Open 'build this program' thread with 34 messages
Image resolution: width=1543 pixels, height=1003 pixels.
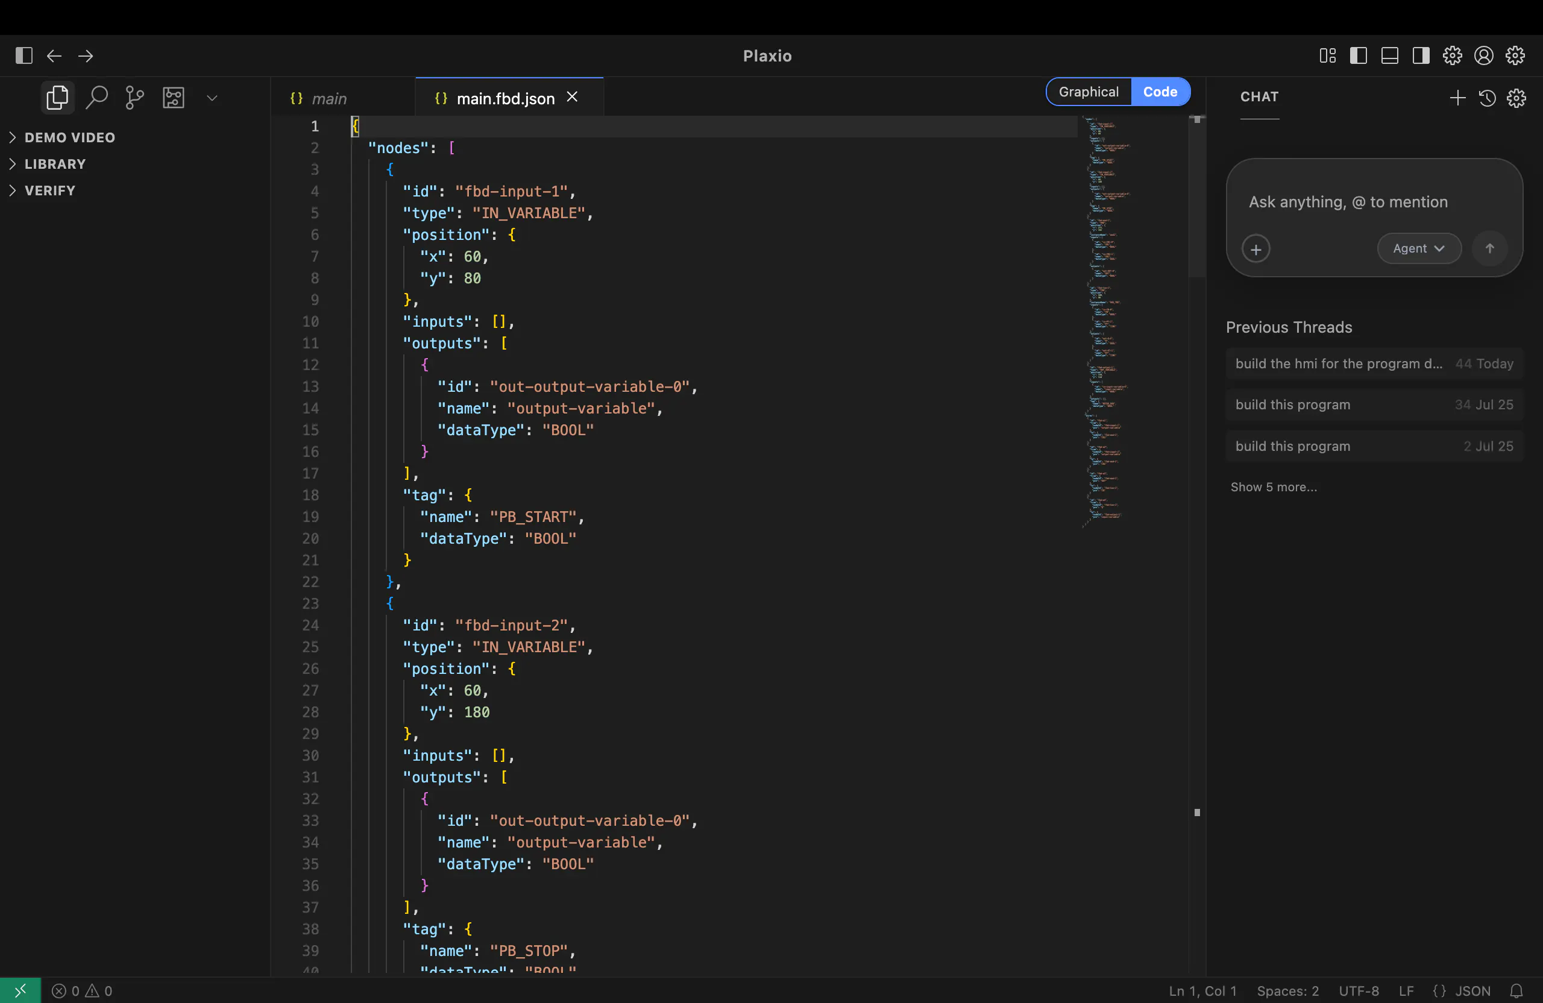coord(1374,404)
